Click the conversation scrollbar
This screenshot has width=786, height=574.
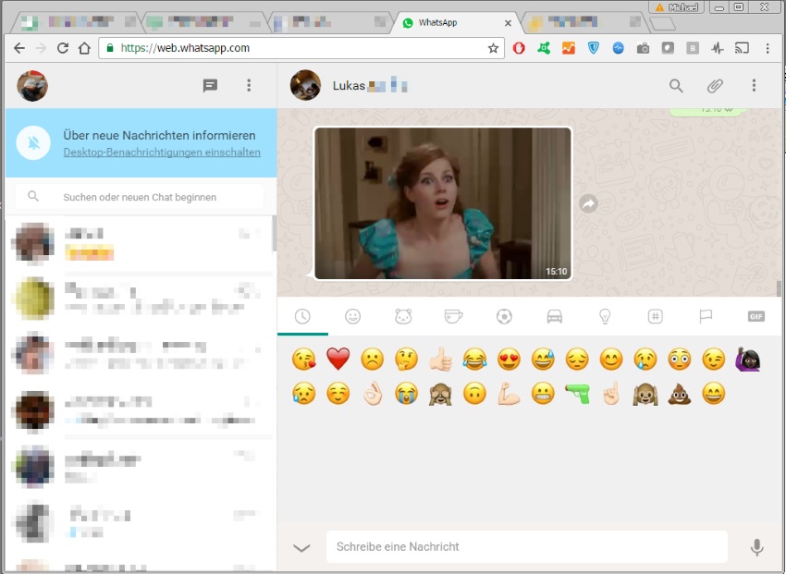(779, 288)
